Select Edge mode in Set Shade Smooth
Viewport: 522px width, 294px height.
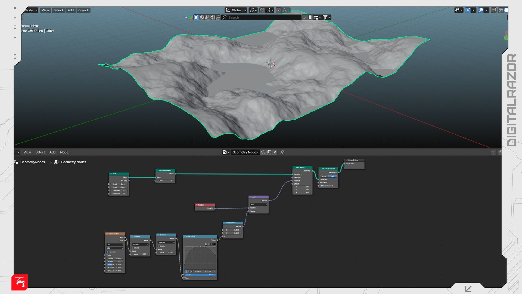tap(324, 176)
